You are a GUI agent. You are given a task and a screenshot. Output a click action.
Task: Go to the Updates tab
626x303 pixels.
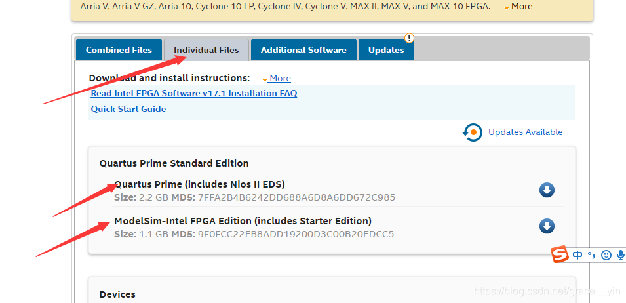tap(386, 50)
